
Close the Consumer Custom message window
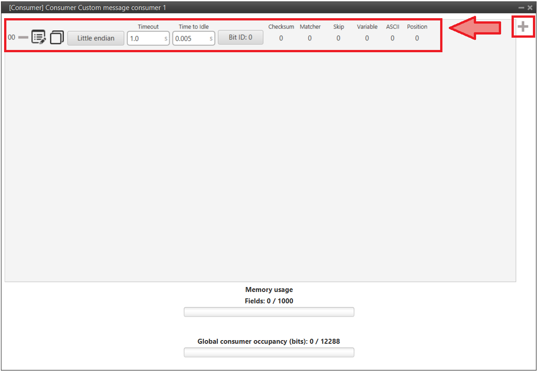click(x=530, y=8)
